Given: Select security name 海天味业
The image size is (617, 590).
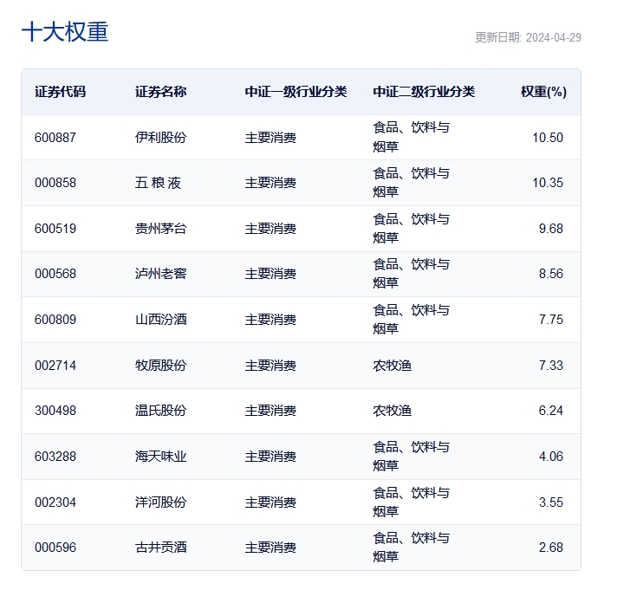Looking at the screenshot, I should (x=160, y=457).
